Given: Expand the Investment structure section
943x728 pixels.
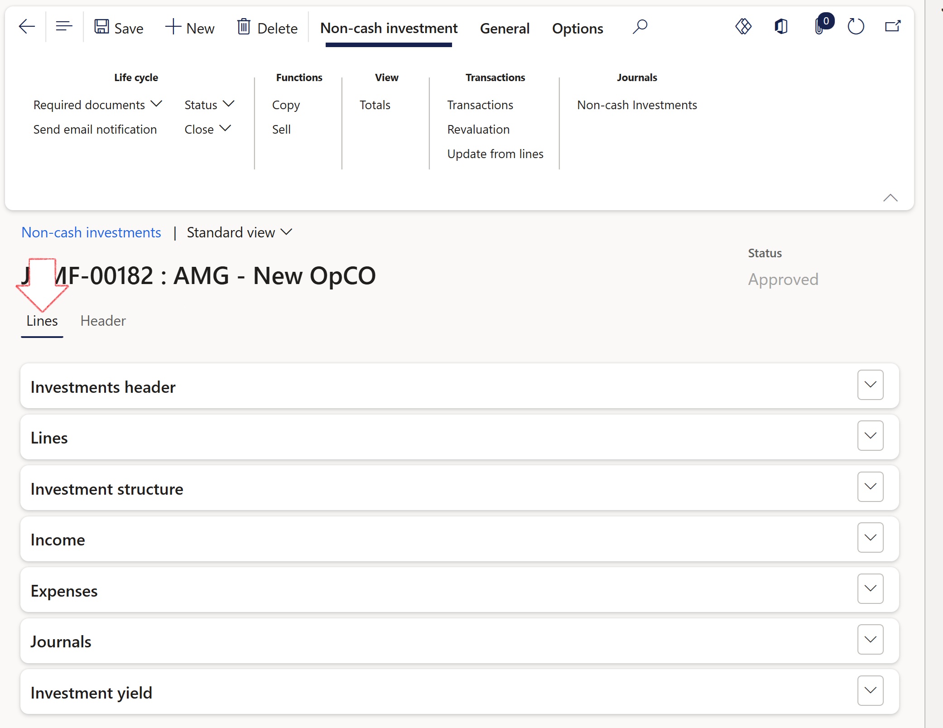Looking at the screenshot, I should 870,487.
